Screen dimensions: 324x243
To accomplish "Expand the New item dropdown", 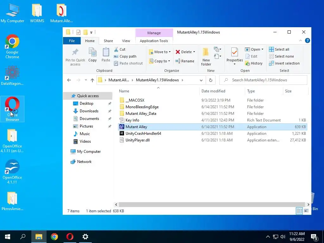I will coord(218,49).
